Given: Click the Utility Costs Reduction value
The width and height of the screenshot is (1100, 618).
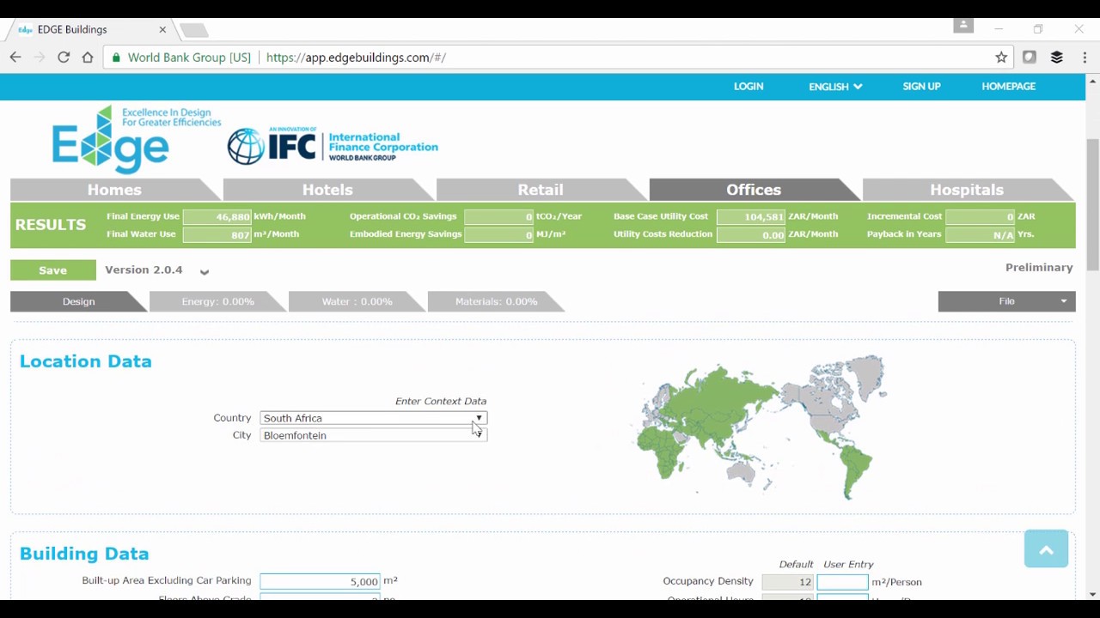Looking at the screenshot, I should (x=750, y=234).
